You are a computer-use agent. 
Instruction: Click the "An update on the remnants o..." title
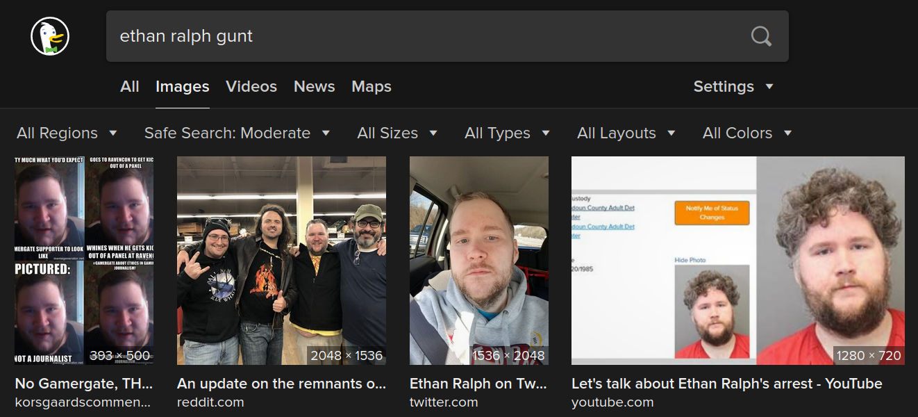pos(281,384)
